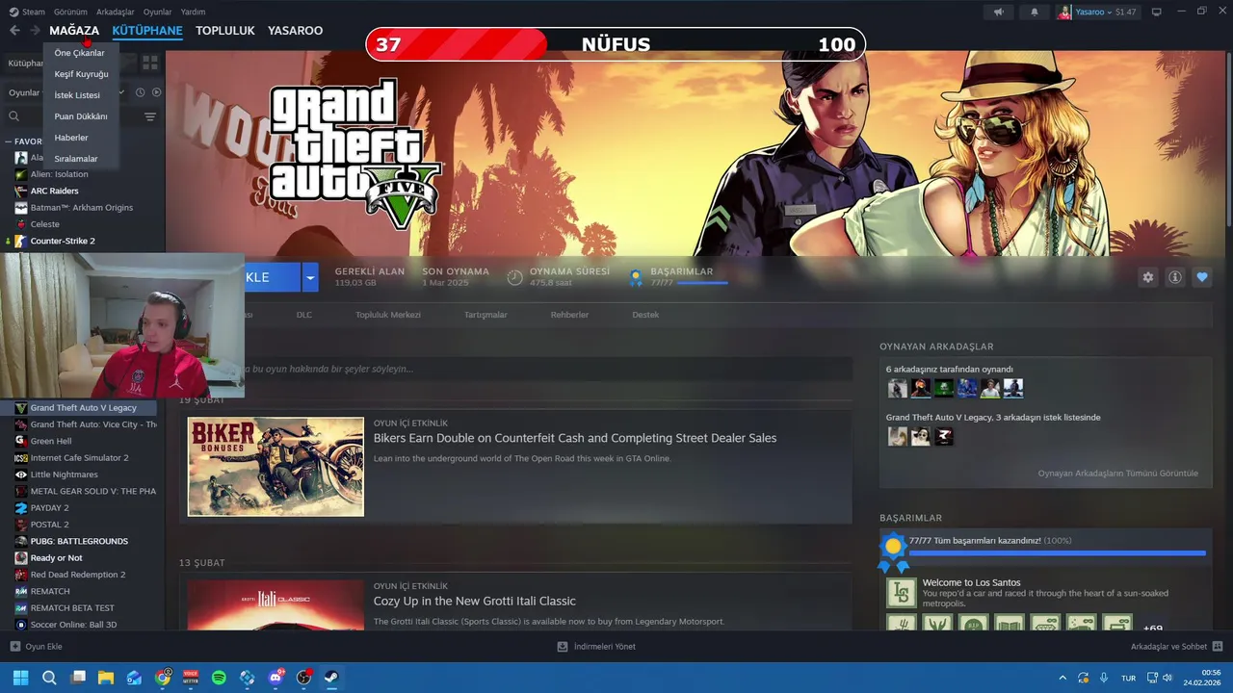Open the Windows Start menu
This screenshot has height=693, width=1233.
click(21, 678)
